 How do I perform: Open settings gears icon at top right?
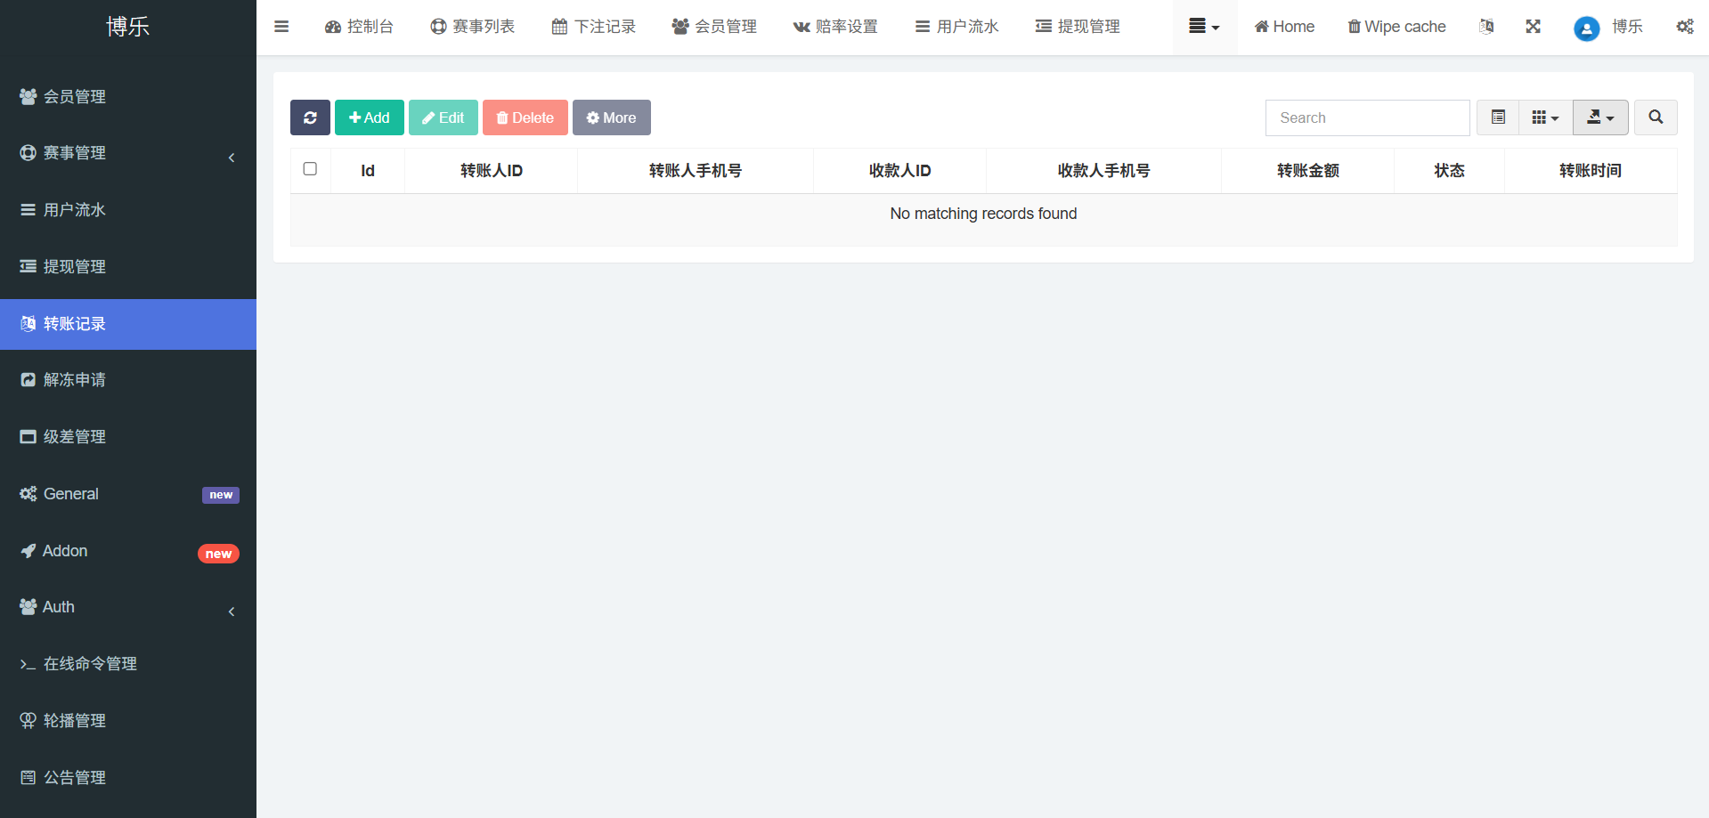coord(1684,27)
